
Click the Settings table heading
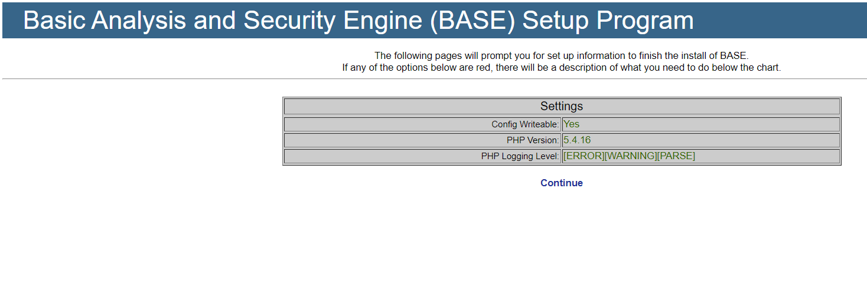click(x=561, y=106)
